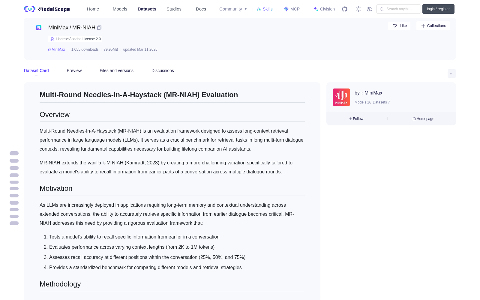The image size is (480, 300).
Task: Like this dataset
Action: (x=399, y=26)
